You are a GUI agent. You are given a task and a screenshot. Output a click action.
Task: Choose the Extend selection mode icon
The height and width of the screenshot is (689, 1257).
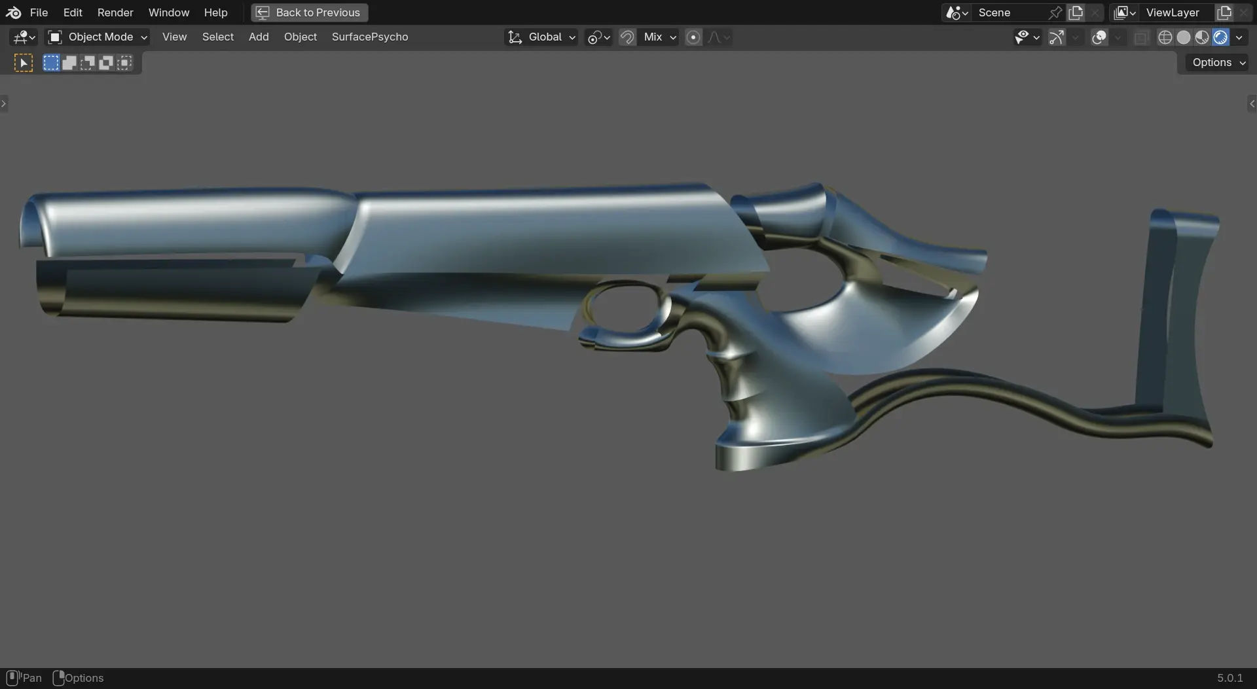[x=69, y=63]
